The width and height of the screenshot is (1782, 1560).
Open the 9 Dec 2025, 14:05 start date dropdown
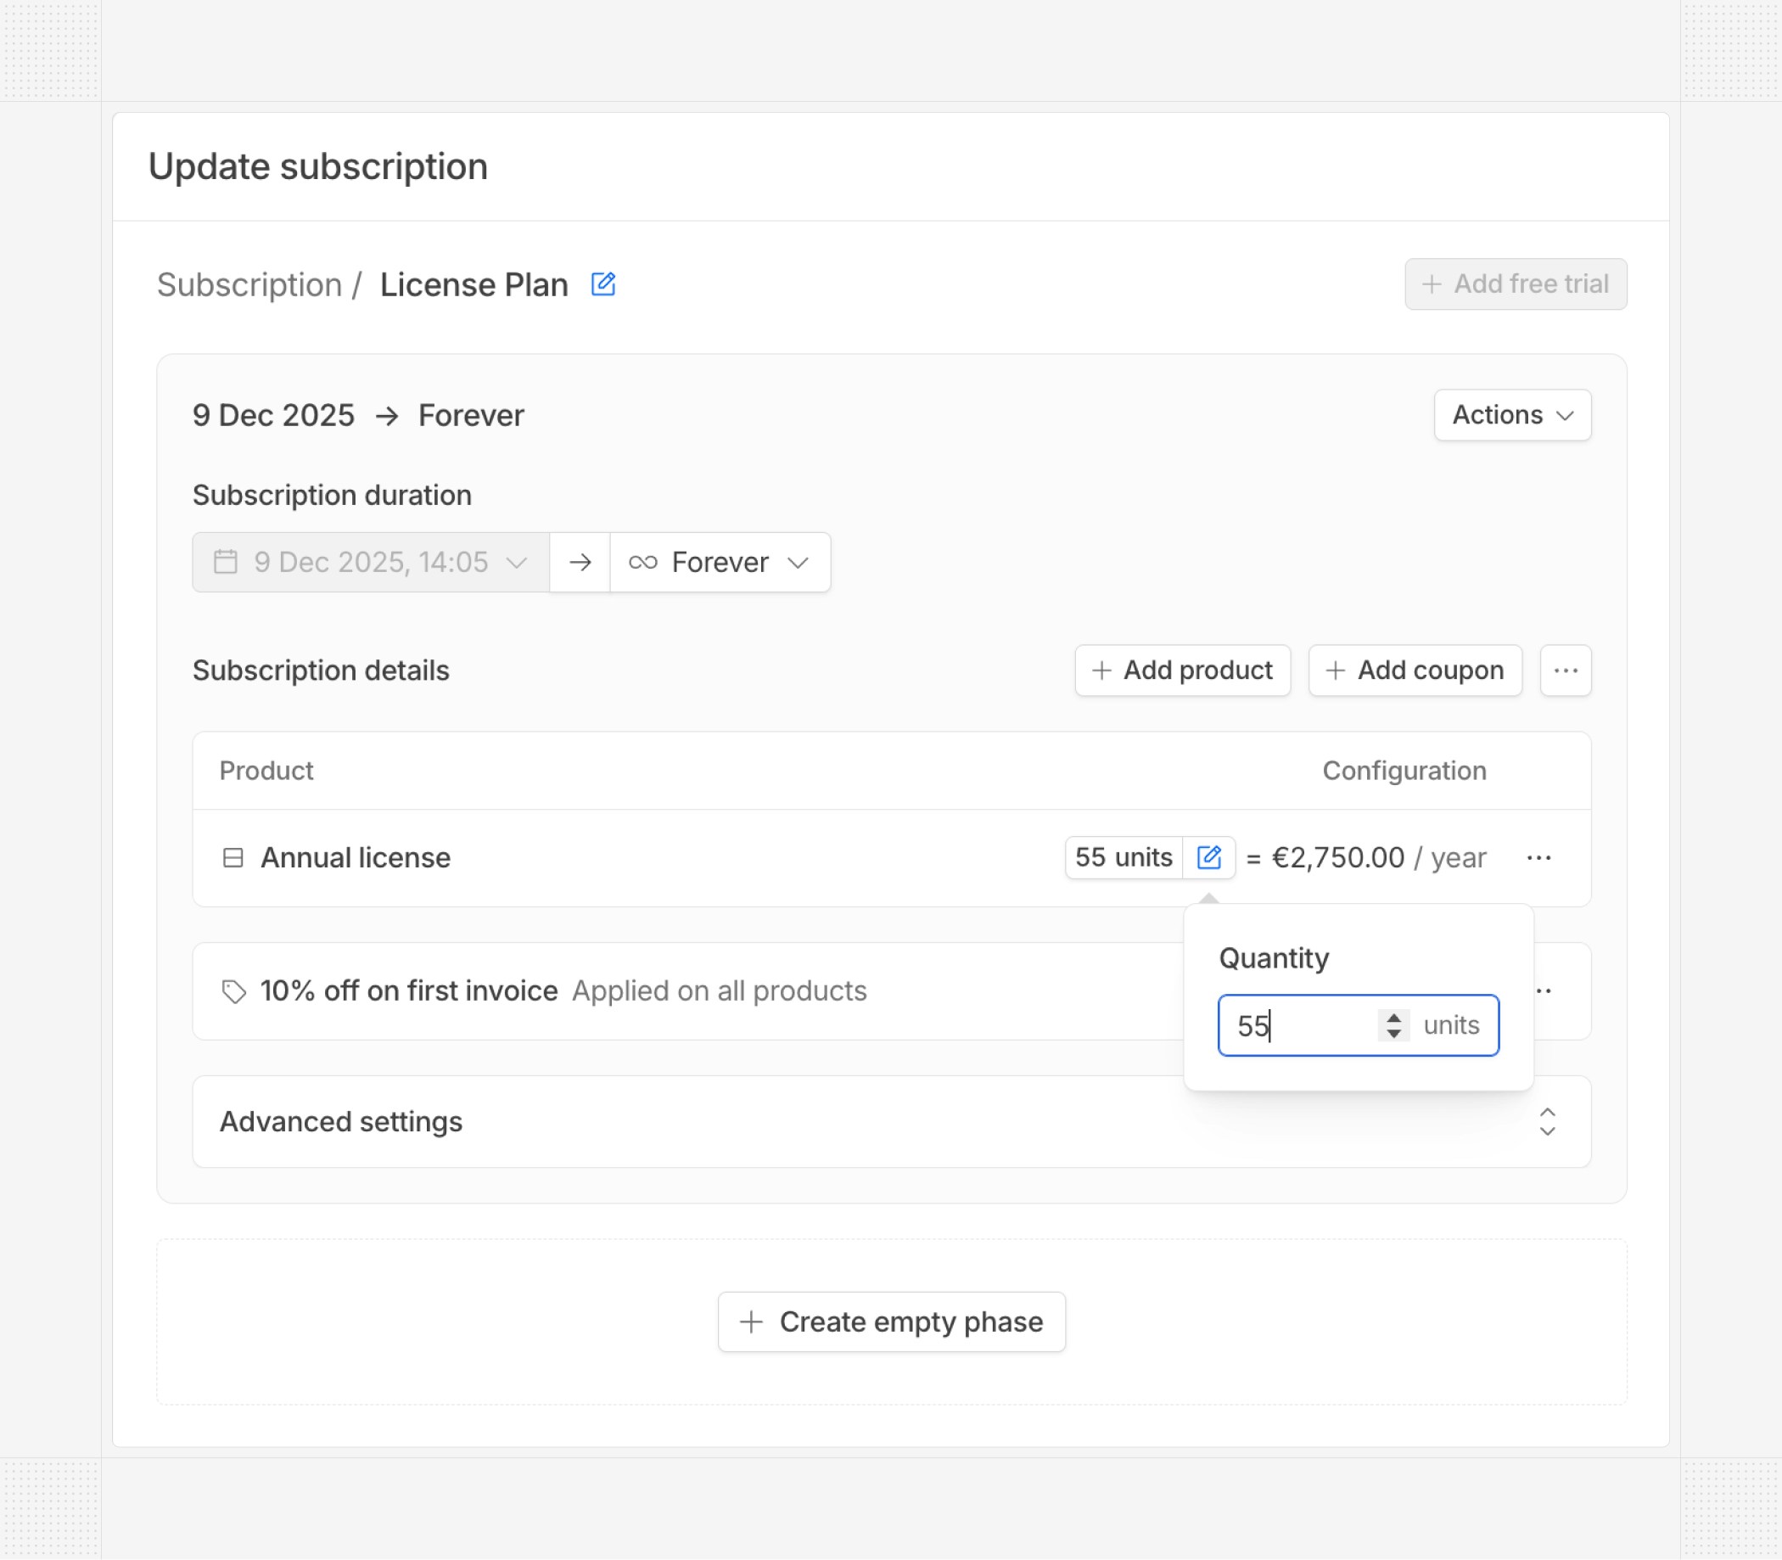(371, 563)
